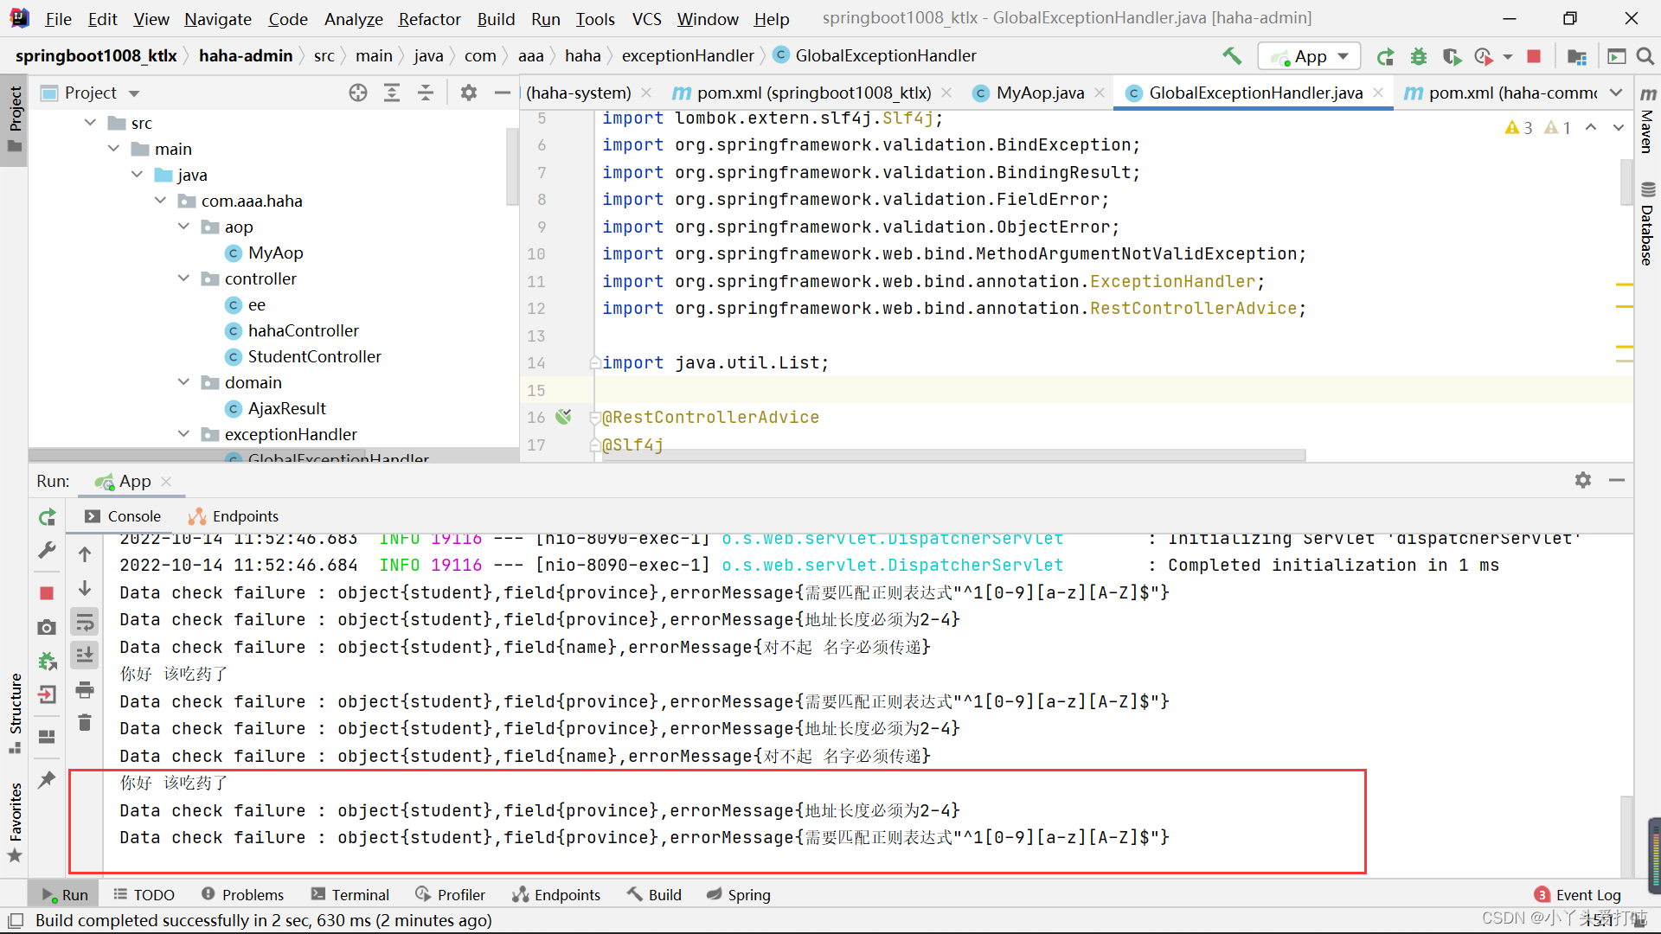
Task: Pin the Run tab with pin icon
Action: (x=48, y=779)
